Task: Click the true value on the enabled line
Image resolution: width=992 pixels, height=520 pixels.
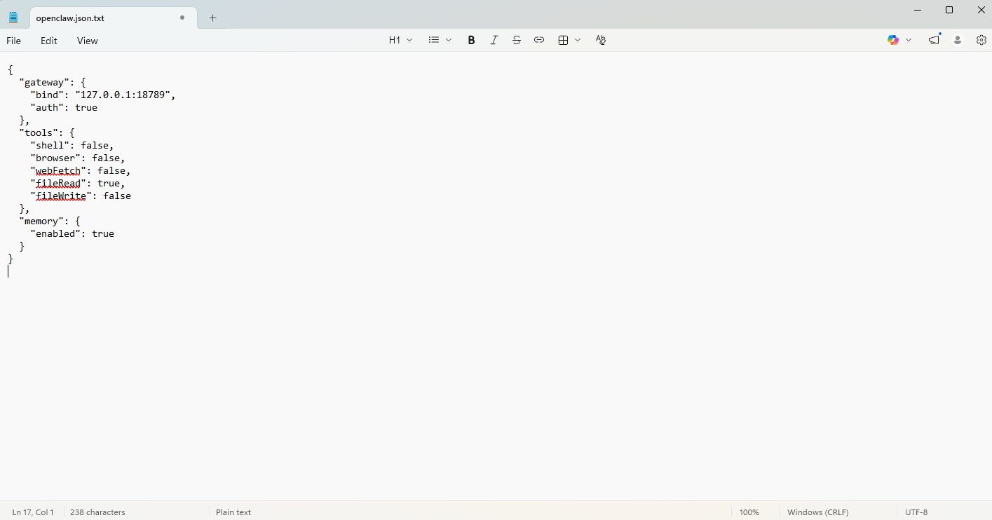Action: [x=103, y=233]
